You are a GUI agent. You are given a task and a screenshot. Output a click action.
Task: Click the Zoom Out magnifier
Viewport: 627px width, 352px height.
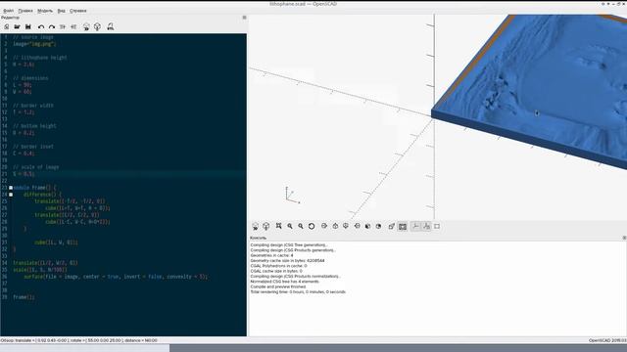[x=301, y=226]
